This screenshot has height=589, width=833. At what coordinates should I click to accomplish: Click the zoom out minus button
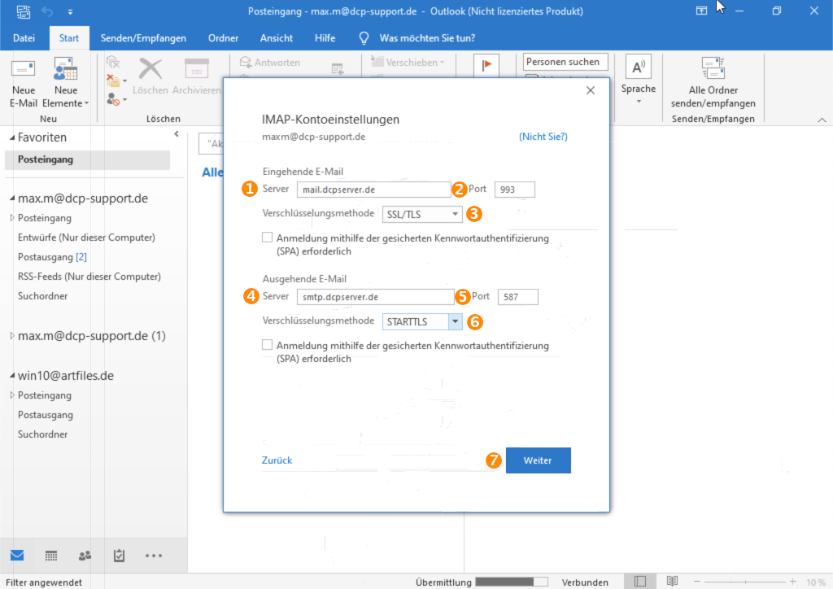[x=697, y=582]
